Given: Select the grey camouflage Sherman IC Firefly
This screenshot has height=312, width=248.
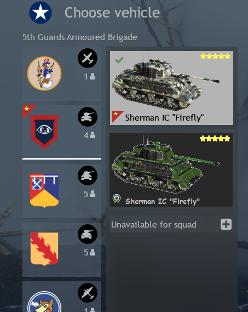Looking at the screenshot, I should pyautogui.click(x=171, y=88).
